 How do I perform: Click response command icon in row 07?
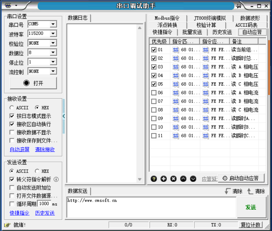pyautogui.click(x=205, y=101)
